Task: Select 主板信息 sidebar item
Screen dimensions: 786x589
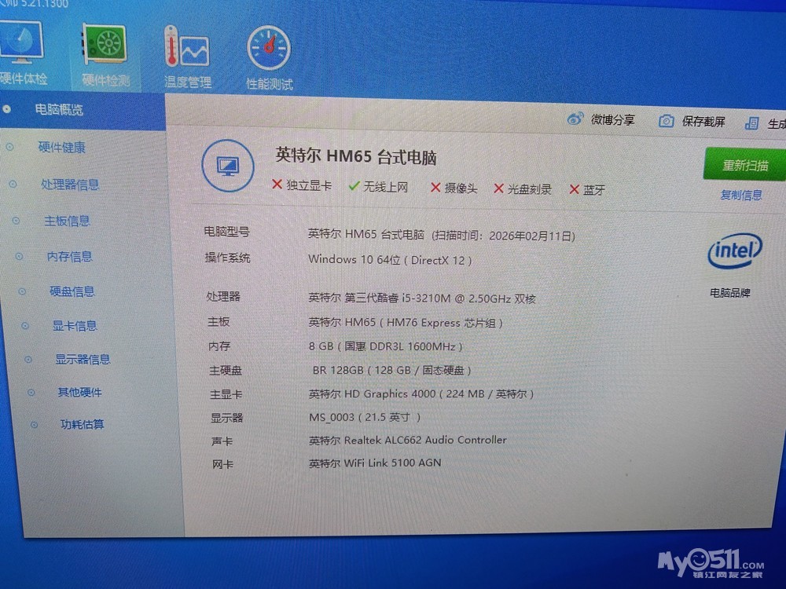Action: [x=67, y=221]
